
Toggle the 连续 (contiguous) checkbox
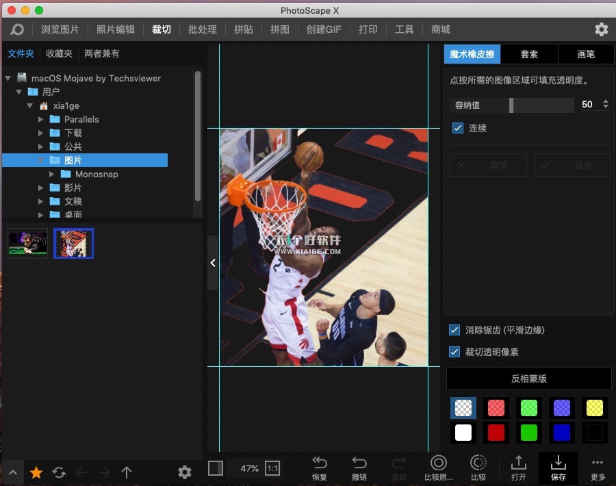[458, 128]
